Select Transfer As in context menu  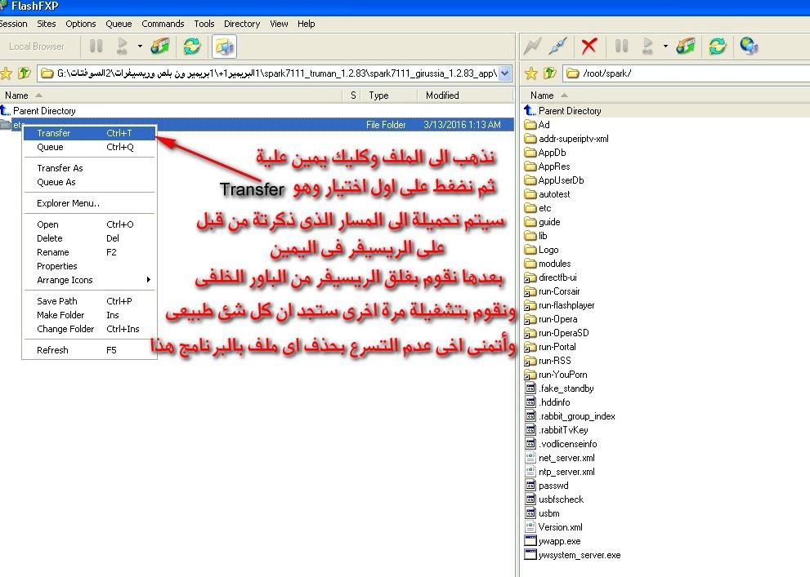tap(89, 168)
